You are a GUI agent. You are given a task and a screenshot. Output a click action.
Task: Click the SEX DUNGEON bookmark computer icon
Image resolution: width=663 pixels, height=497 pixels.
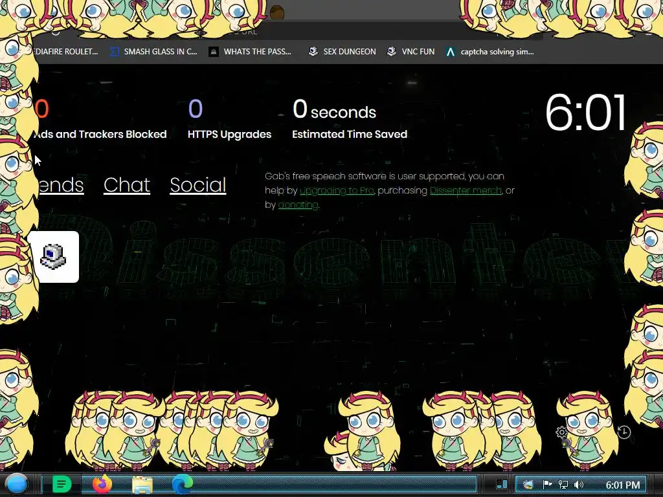(313, 52)
